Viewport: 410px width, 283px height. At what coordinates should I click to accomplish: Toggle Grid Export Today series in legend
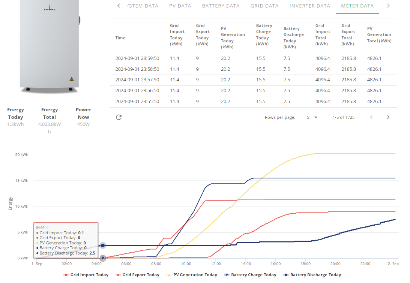(x=137, y=275)
